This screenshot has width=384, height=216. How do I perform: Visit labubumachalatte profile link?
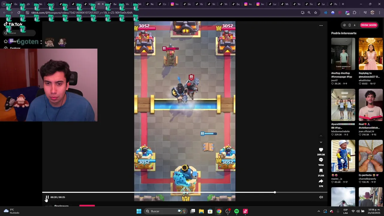[x=340, y=131]
